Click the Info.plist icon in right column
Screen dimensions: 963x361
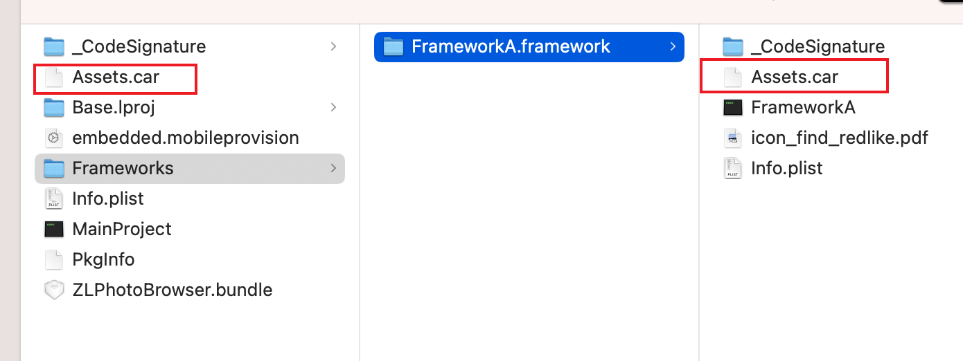pos(733,168)
